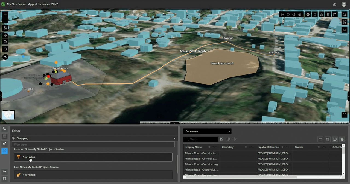
Task: Open the Basemap globe icon
Action: [308, 14]
